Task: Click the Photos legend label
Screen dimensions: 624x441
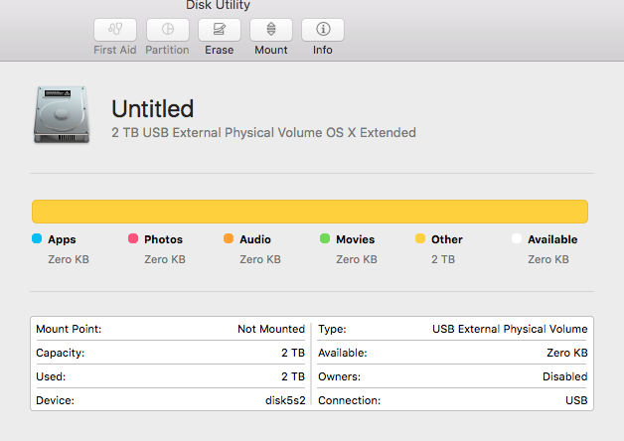Action: click(x=163, y=239)
